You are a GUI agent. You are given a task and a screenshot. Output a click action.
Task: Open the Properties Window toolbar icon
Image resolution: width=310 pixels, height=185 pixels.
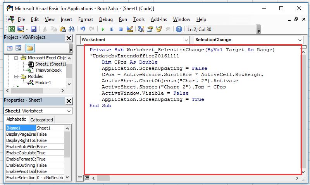(150, 29)
